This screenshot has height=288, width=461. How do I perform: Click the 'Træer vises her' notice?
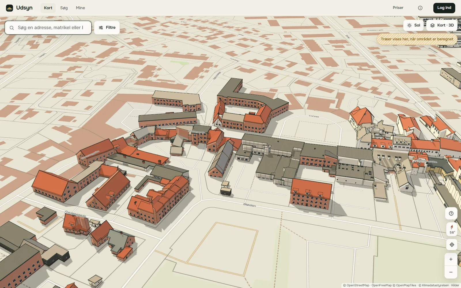pos(417,39)
